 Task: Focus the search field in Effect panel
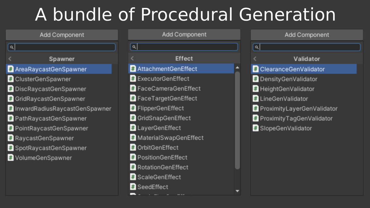tap(184, 47)
